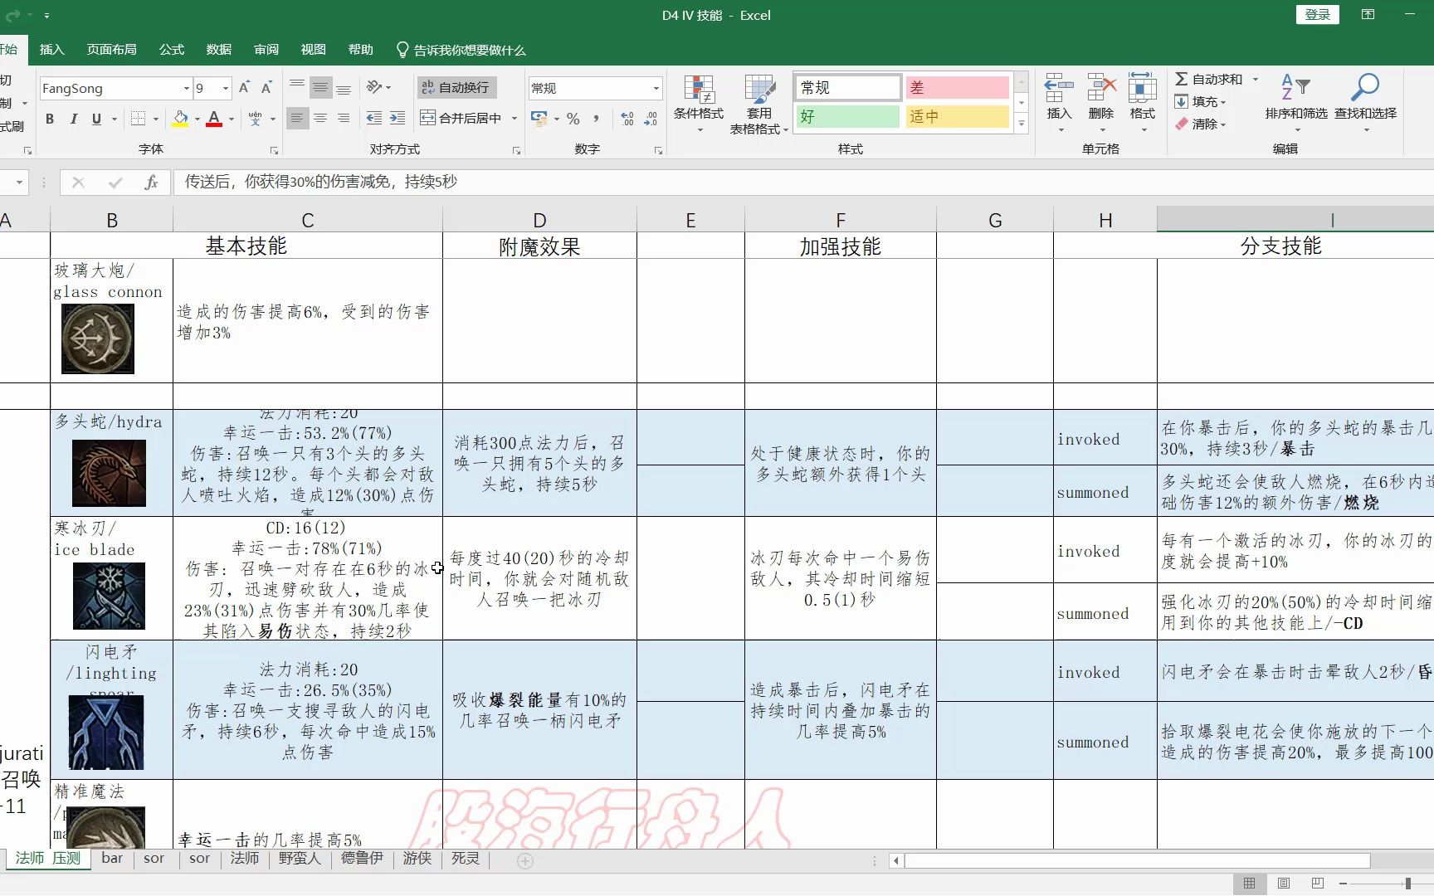
Task: Toggle underline formatting button
Action: [x=96, y=119]
